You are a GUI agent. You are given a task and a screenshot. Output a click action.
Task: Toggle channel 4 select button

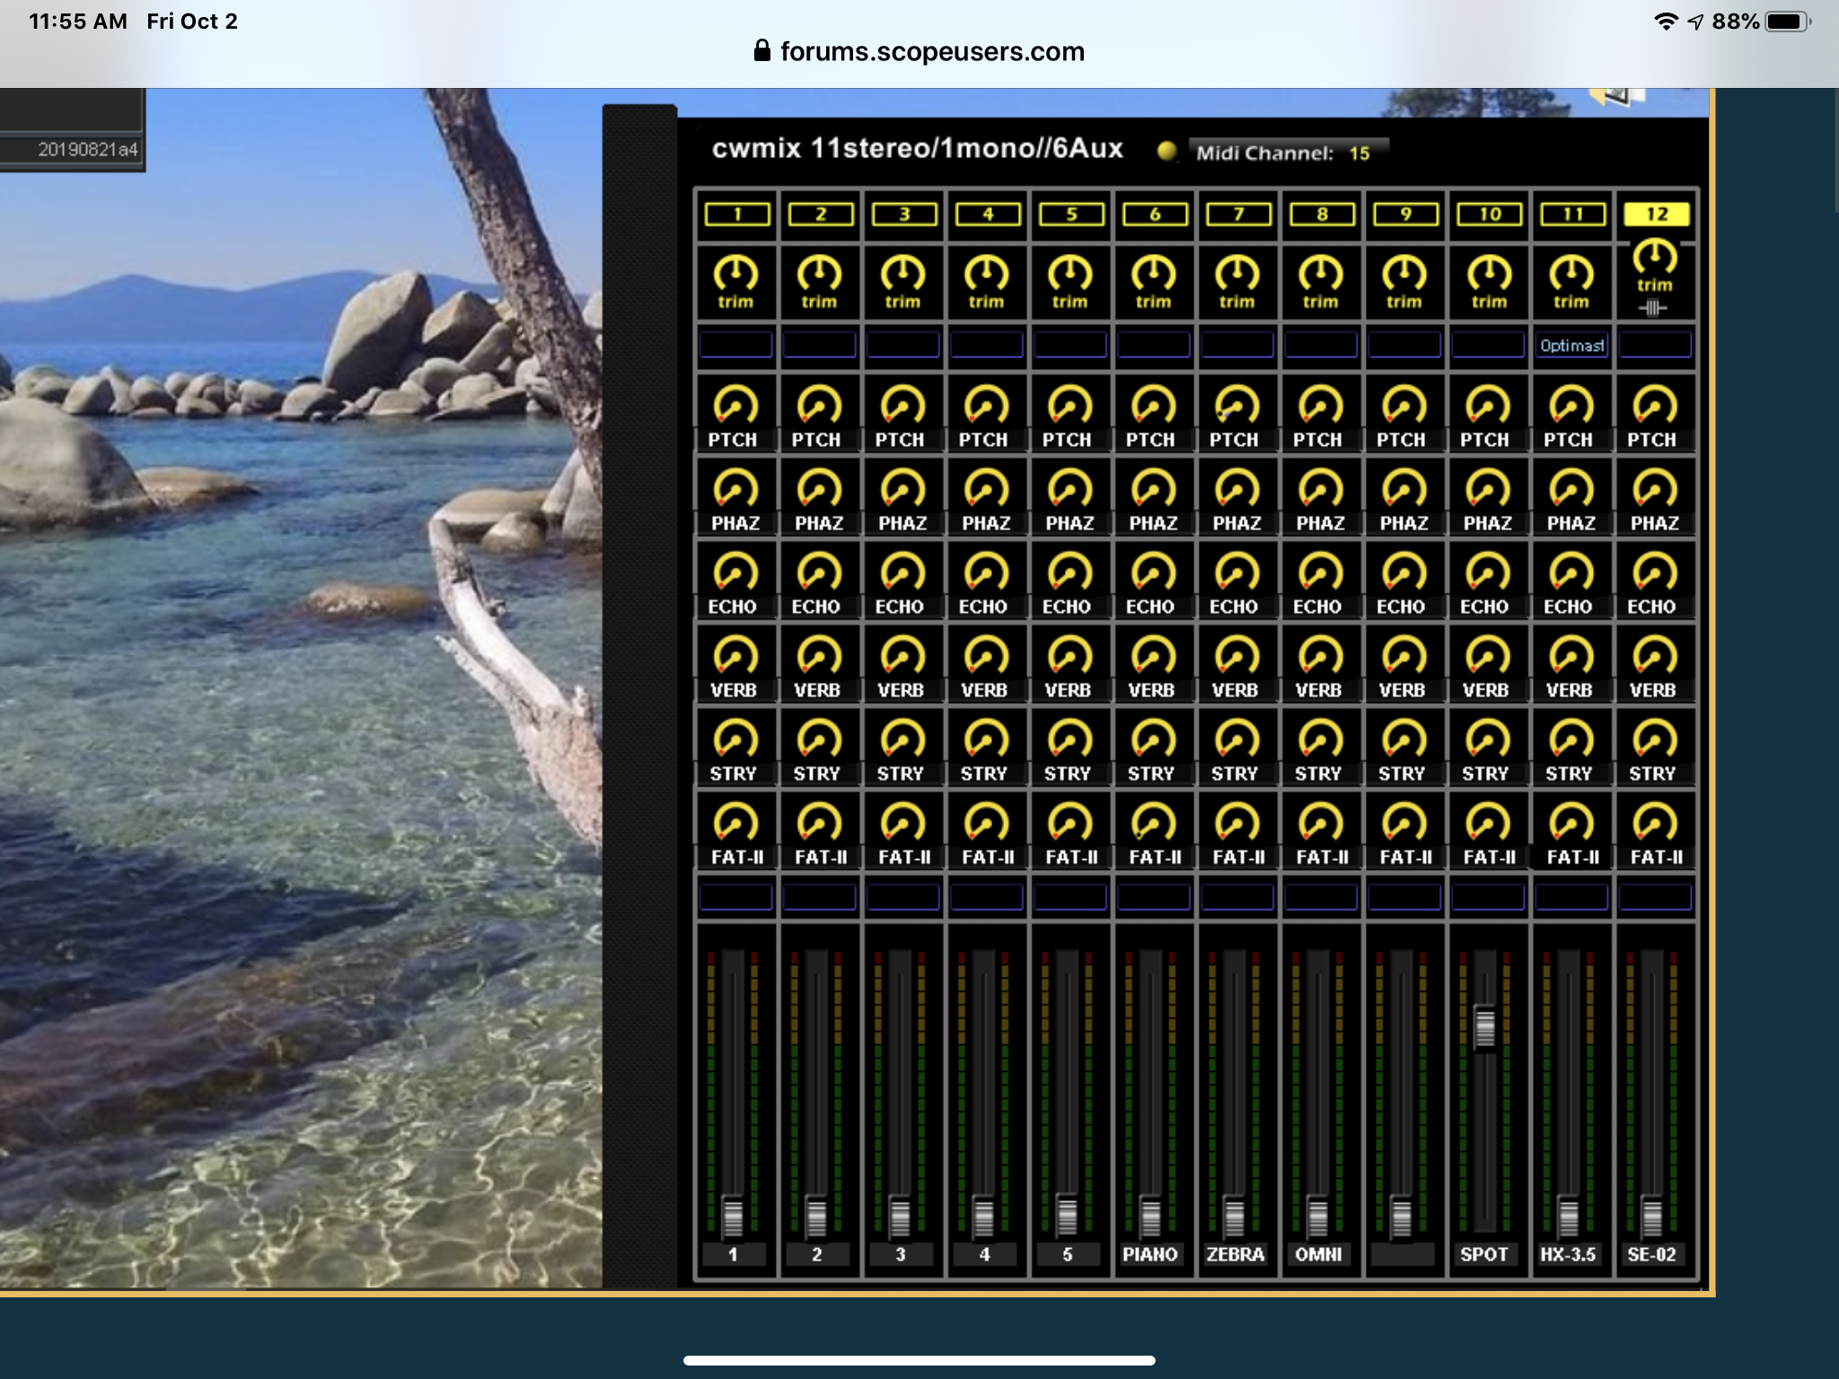988,215
